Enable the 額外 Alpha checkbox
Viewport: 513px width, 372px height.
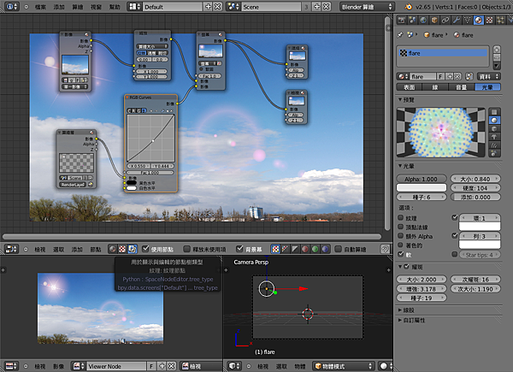[400, 236]
